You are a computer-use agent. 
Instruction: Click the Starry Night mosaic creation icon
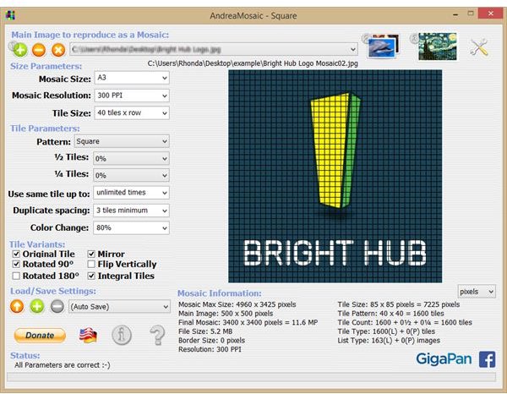pos(438,47)
